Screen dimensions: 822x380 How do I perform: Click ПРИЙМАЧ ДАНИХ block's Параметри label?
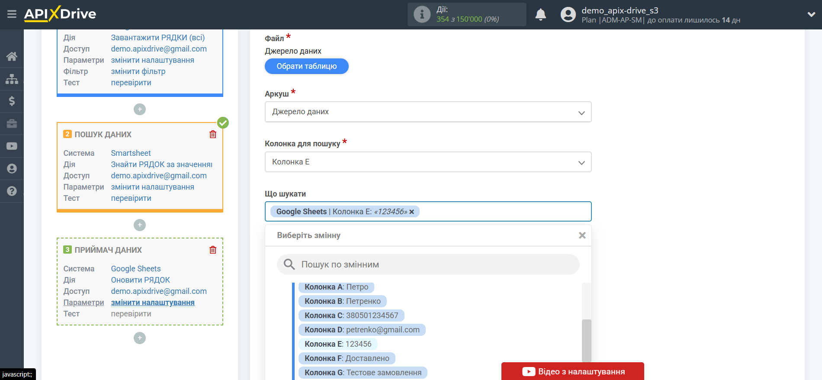[83, 303]
